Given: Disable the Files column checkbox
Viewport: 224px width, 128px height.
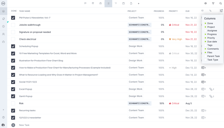Looking at the screenshot, I should click(x=205, y=52).
